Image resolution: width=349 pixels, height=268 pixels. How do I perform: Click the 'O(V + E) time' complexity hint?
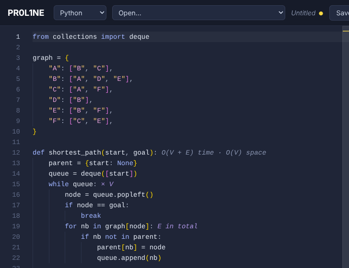(x=187, y=153)
